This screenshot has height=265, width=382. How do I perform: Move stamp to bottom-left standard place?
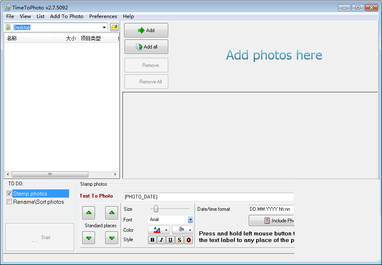pos(89,238)
